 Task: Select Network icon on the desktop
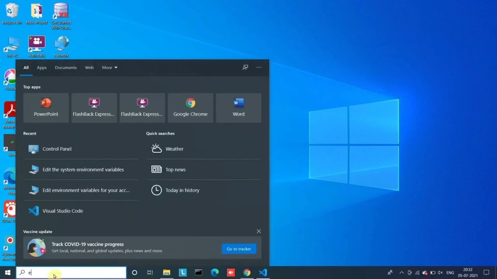click(61, 47)
